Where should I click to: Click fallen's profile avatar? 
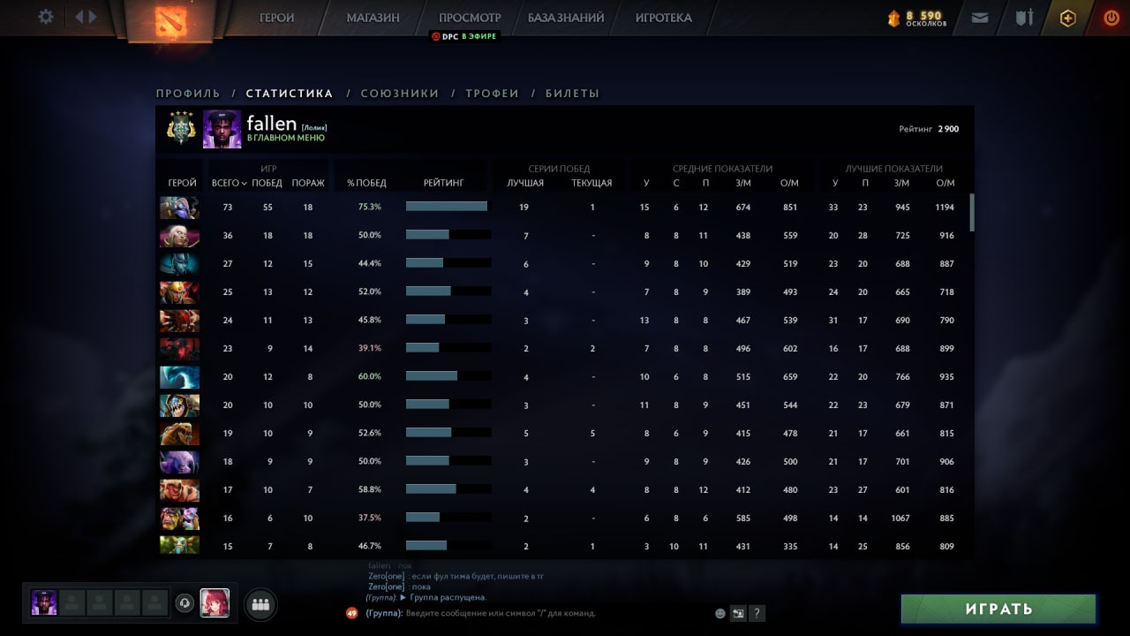222,129
